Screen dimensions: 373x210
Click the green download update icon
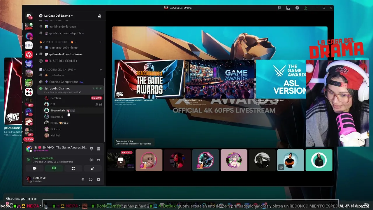306,8
